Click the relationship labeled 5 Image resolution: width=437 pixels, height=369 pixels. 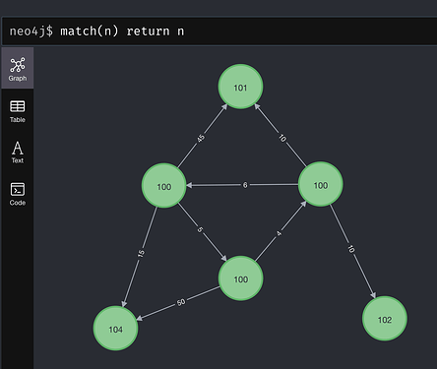coord(200,229)
